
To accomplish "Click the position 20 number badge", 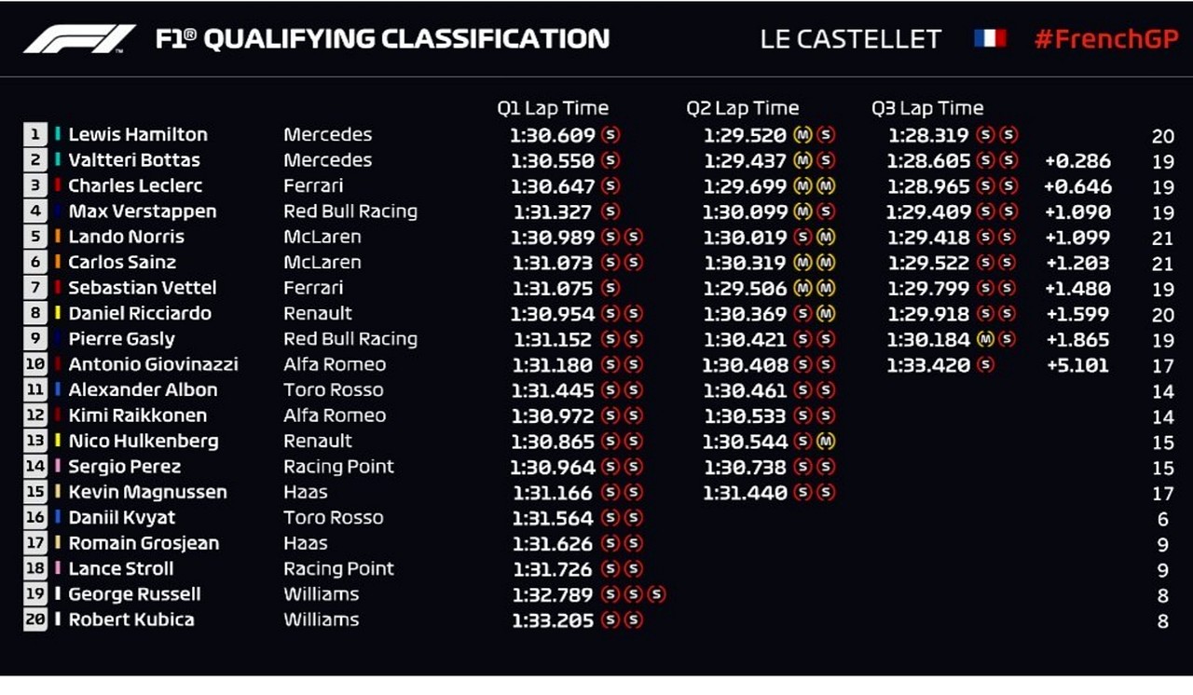I will 35,620.
